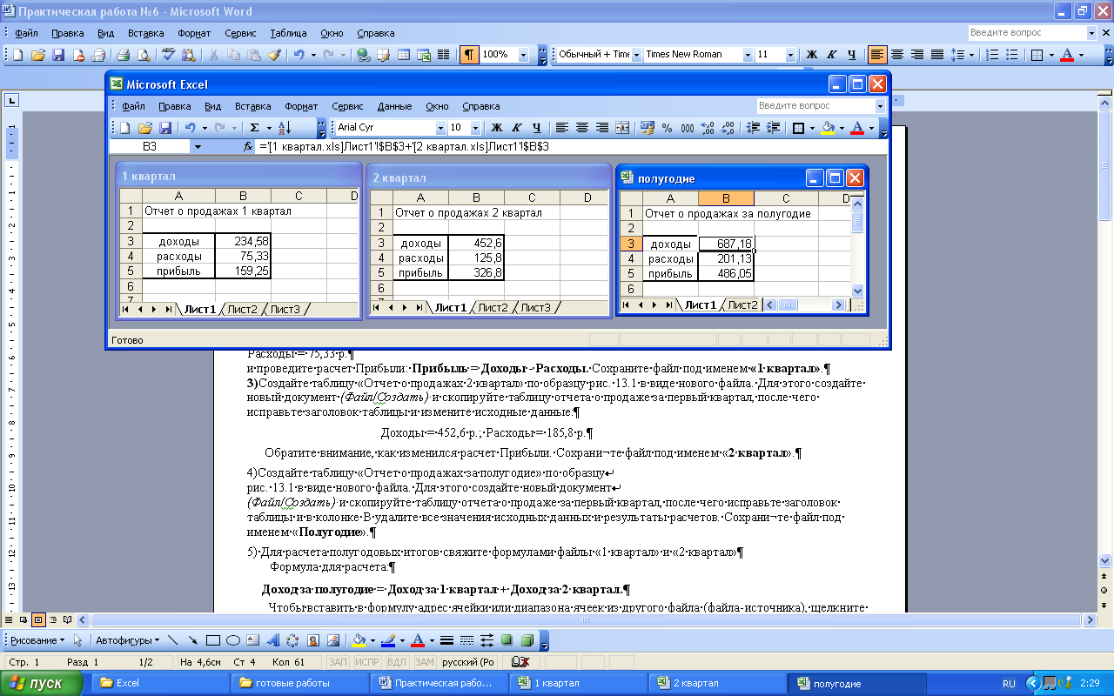Viewport: 1114px width, 696px height.
Task: Toggle Excel's center alignment button
Action: 582,128
